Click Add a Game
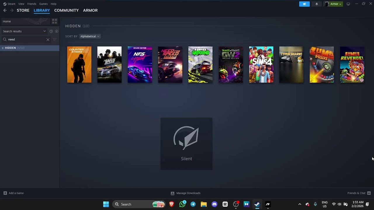Image resolution: width=374 pixels, height=210 pixels. coord(13,193)
